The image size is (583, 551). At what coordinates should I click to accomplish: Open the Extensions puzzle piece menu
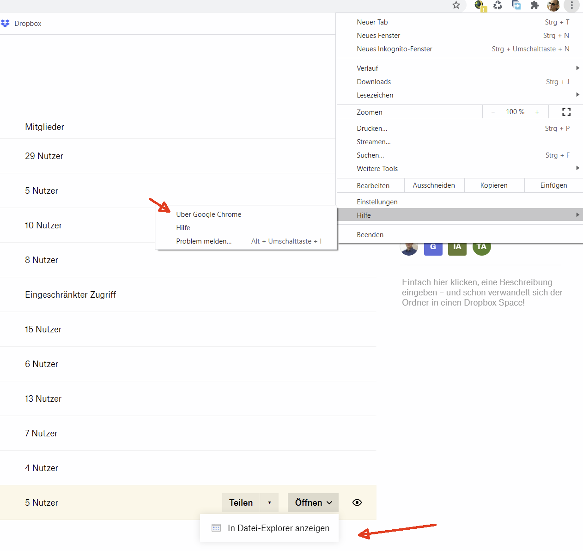534,5
